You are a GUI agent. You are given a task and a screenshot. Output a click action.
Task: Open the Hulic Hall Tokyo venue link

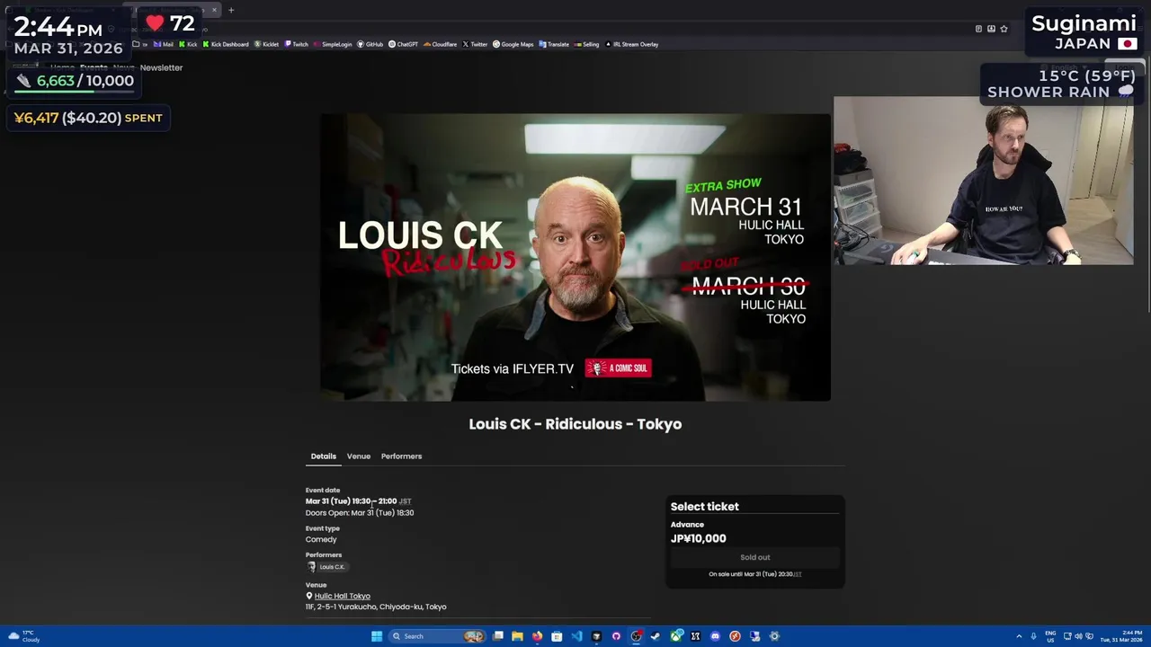pos(342,596)
